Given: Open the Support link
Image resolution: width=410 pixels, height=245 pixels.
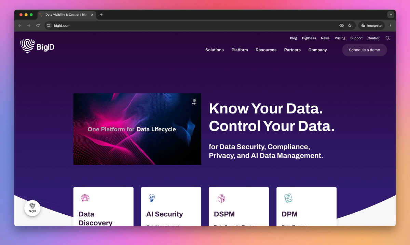Looking at the screenshot, I should click(356, 38).
